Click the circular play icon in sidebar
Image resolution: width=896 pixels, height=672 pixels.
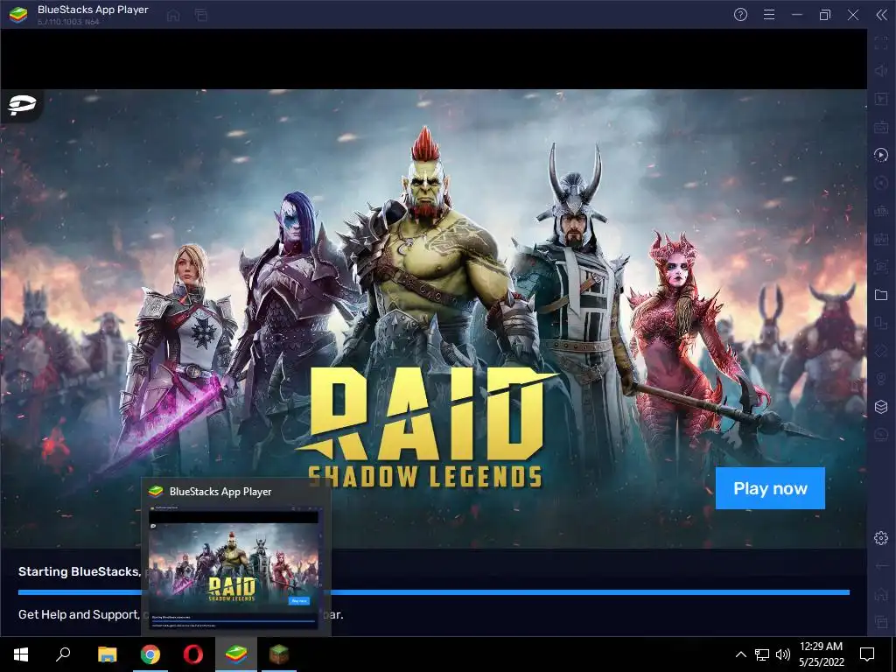880,155
